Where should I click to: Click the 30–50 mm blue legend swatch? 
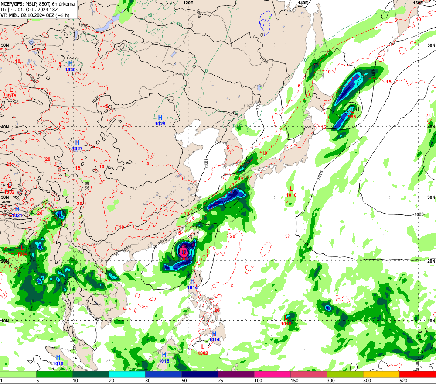point(163,374)
